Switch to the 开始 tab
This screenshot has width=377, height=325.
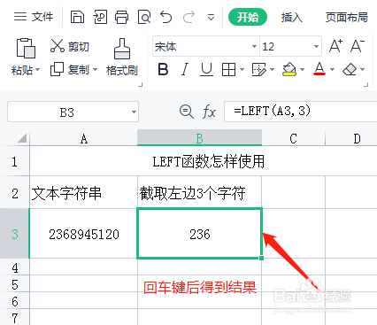pyautogui.click(x=248, y=17)
